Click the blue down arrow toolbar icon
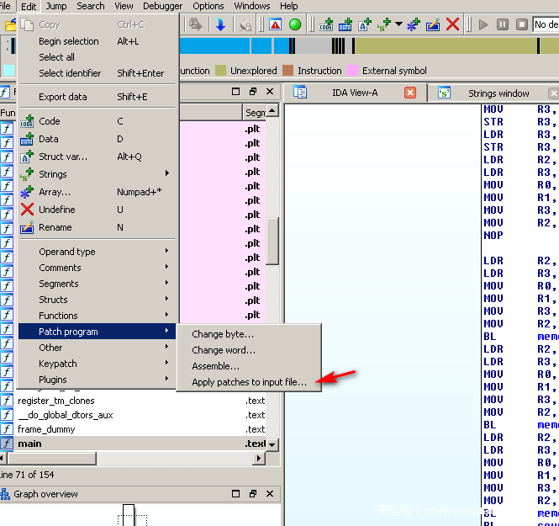559x526 pixels. (x=220, y=24)
